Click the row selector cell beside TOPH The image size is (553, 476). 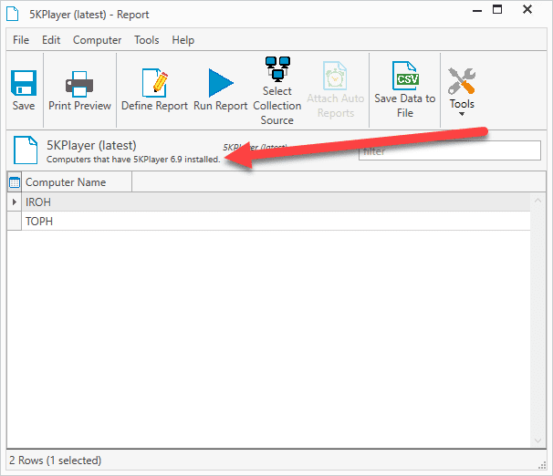(14, 222)
